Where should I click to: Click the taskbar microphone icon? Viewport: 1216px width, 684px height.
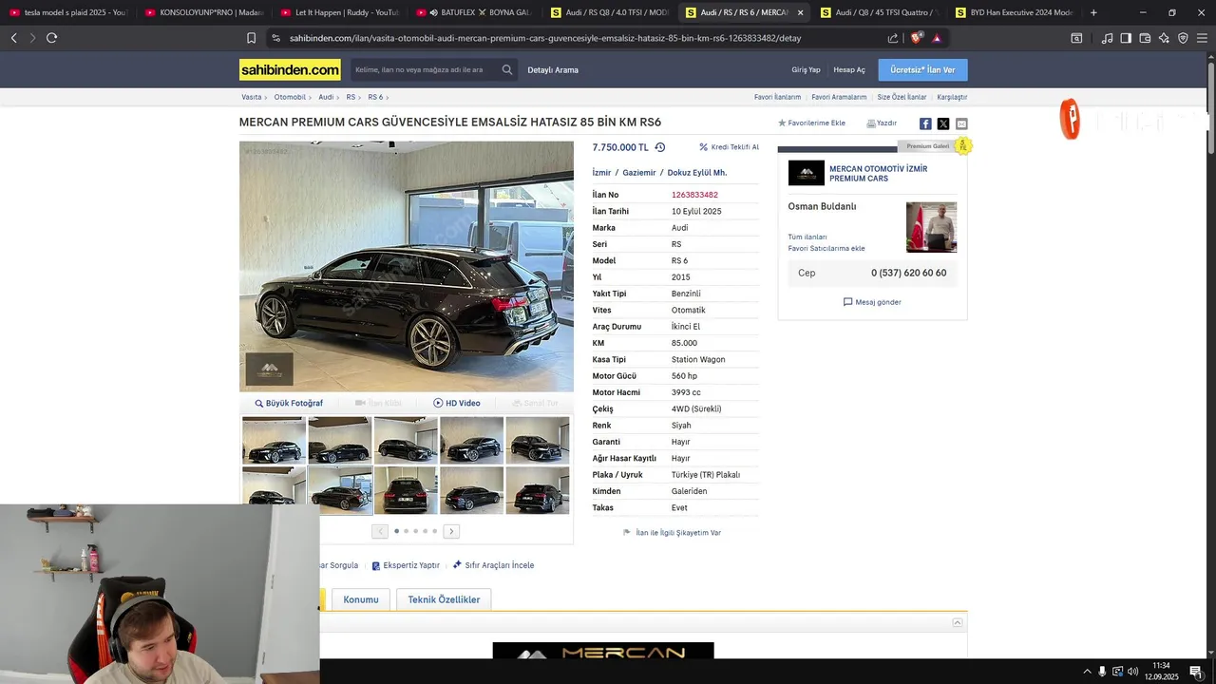pyautogui.click(x=1102, y=672)
